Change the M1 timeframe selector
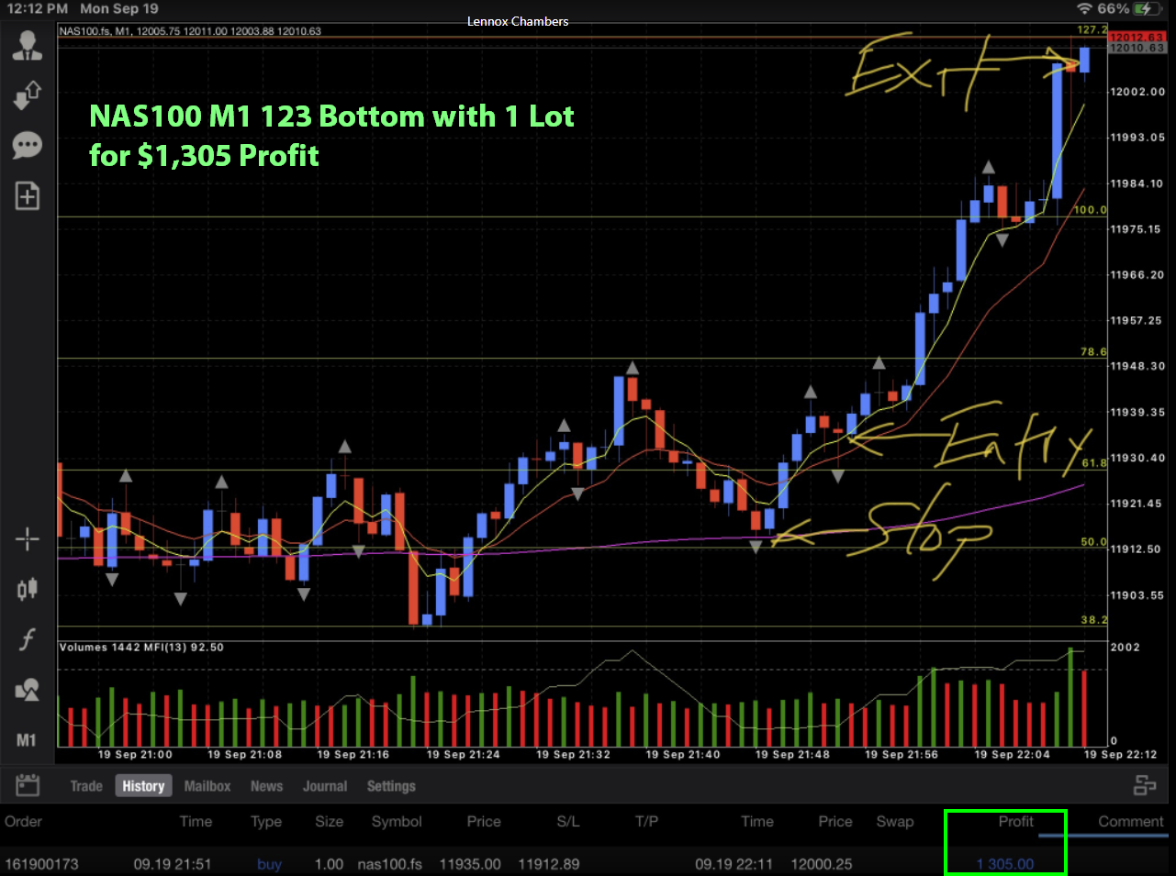The height and width of the screenshot is (876, 1176). [x=27, y=739]
